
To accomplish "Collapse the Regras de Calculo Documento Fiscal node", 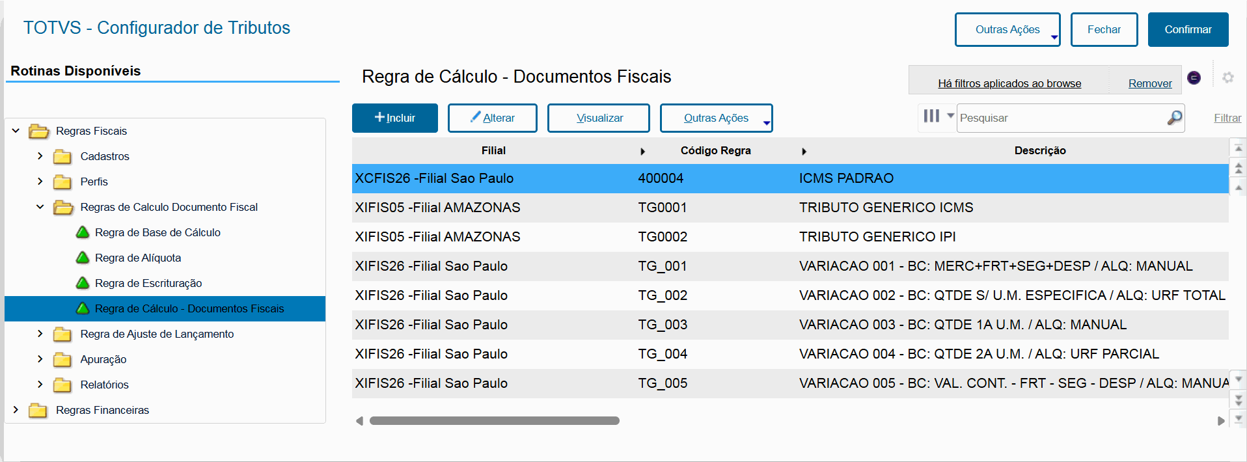I will [x=40, y=207].
